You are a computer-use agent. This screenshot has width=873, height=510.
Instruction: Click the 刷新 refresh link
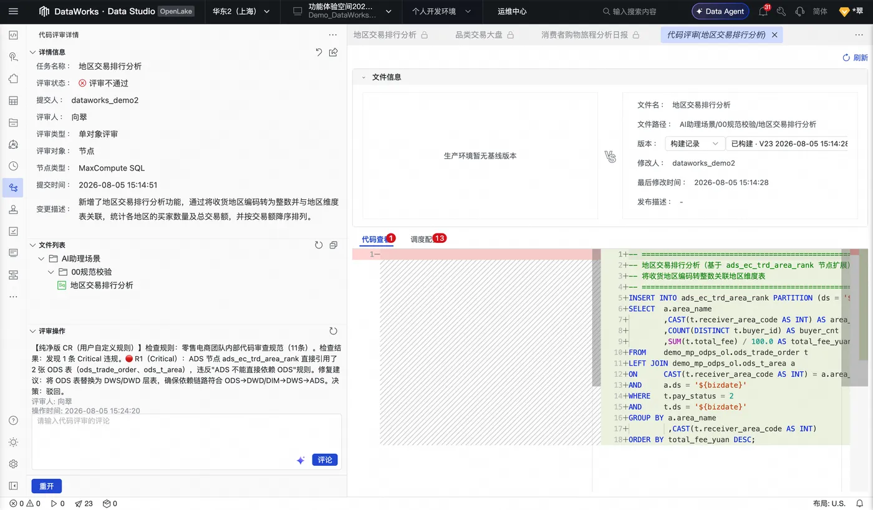coord(855,57)
